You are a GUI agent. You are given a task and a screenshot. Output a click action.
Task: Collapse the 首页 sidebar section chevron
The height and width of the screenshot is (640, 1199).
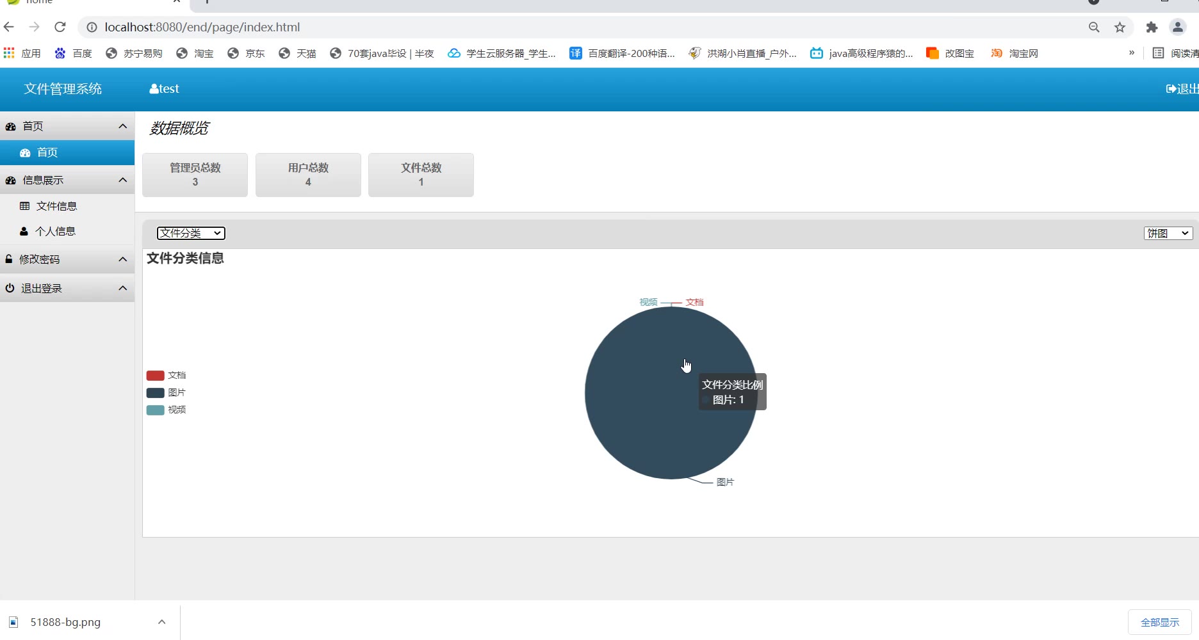click(122, 126)
